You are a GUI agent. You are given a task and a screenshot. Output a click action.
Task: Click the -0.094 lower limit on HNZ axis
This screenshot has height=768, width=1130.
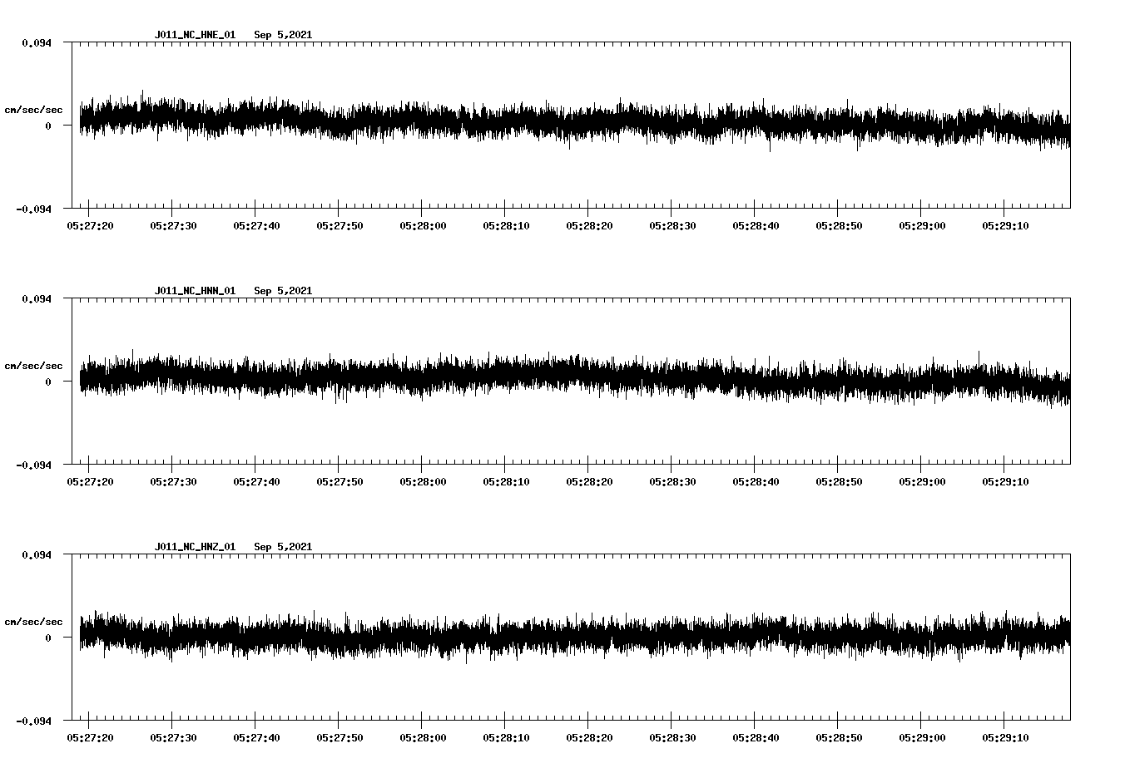(x=33, y=721)
